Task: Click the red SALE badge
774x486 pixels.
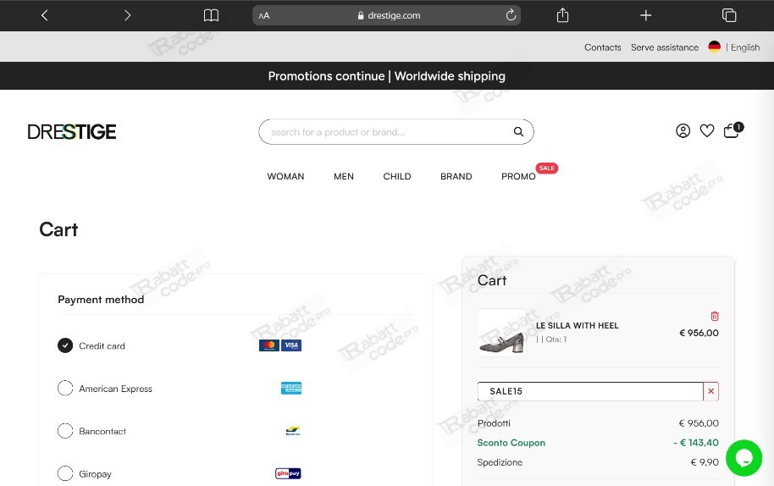Action: click(546, 168)
